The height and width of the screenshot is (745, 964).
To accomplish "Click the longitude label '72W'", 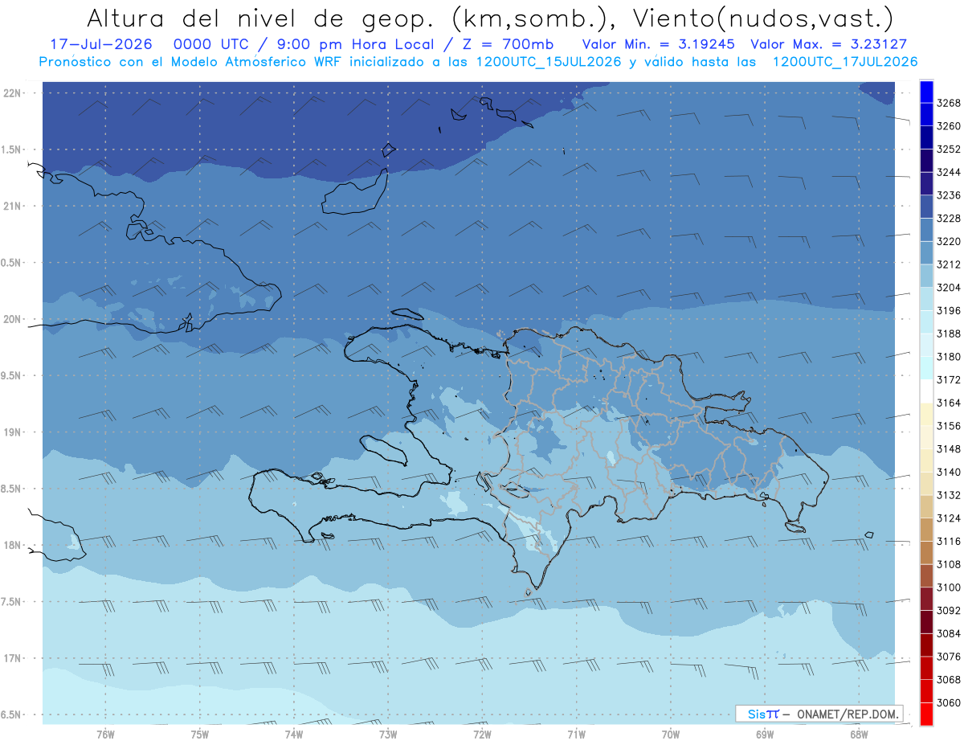I will pyautogui.click(x=482, y=735).
